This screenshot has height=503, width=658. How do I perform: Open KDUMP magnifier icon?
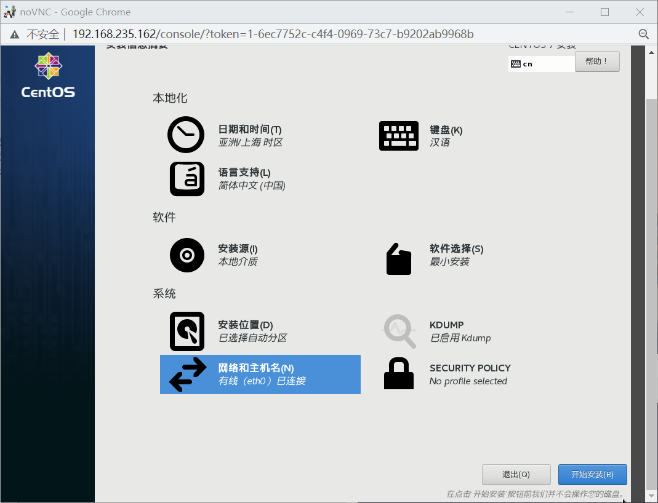click(399, 331)
